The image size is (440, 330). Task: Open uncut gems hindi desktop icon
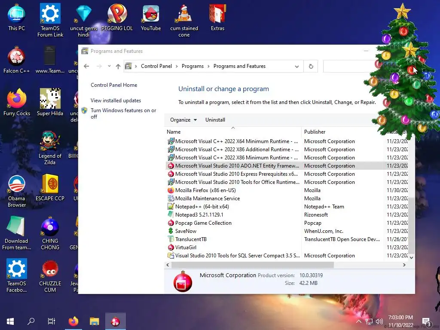click(84, 20)
